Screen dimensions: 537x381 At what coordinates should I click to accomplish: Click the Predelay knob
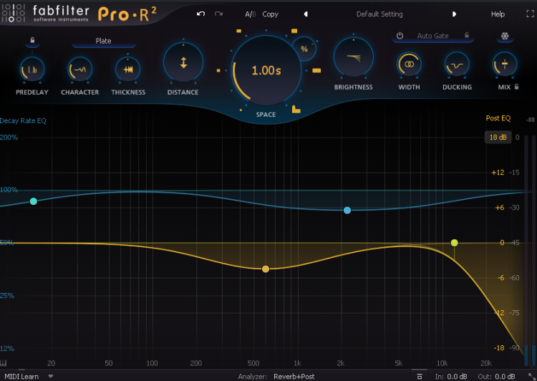click(32, 69)
